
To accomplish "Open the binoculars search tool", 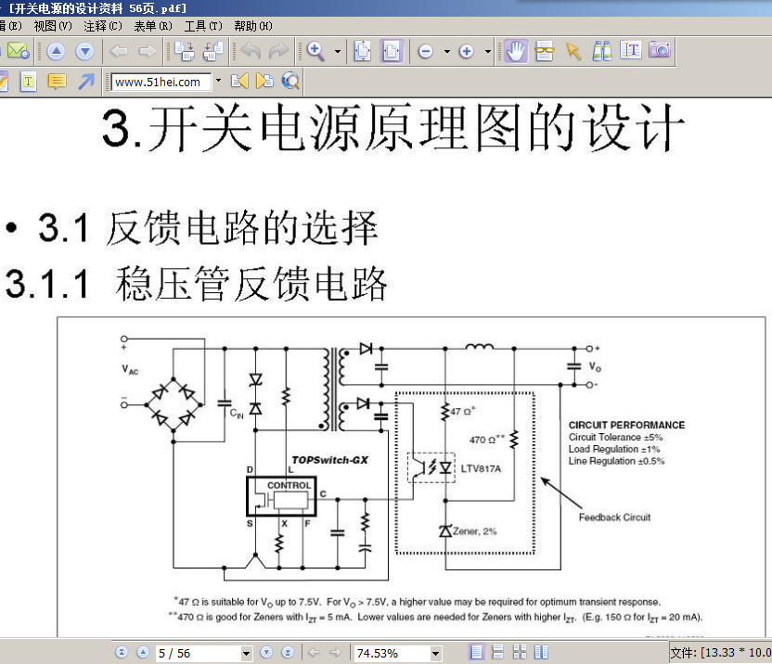I will 602,51.
